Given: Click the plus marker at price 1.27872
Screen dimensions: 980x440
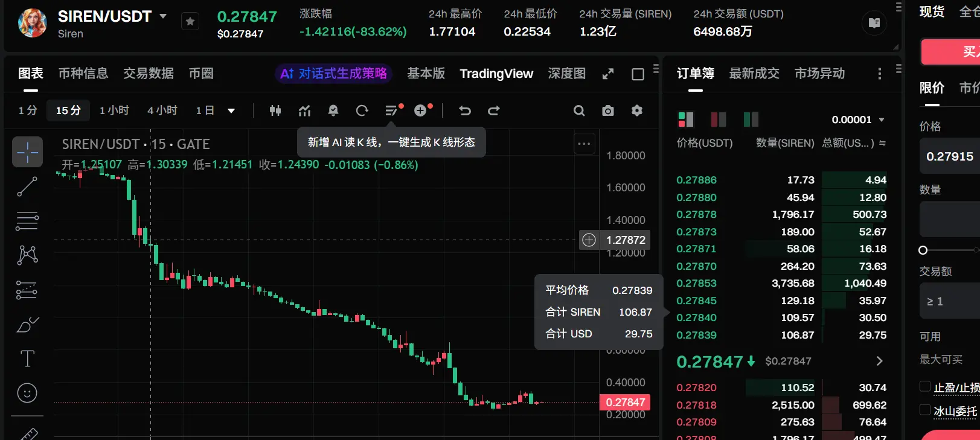Looking at the screenshot, I should tap(589, 240).
